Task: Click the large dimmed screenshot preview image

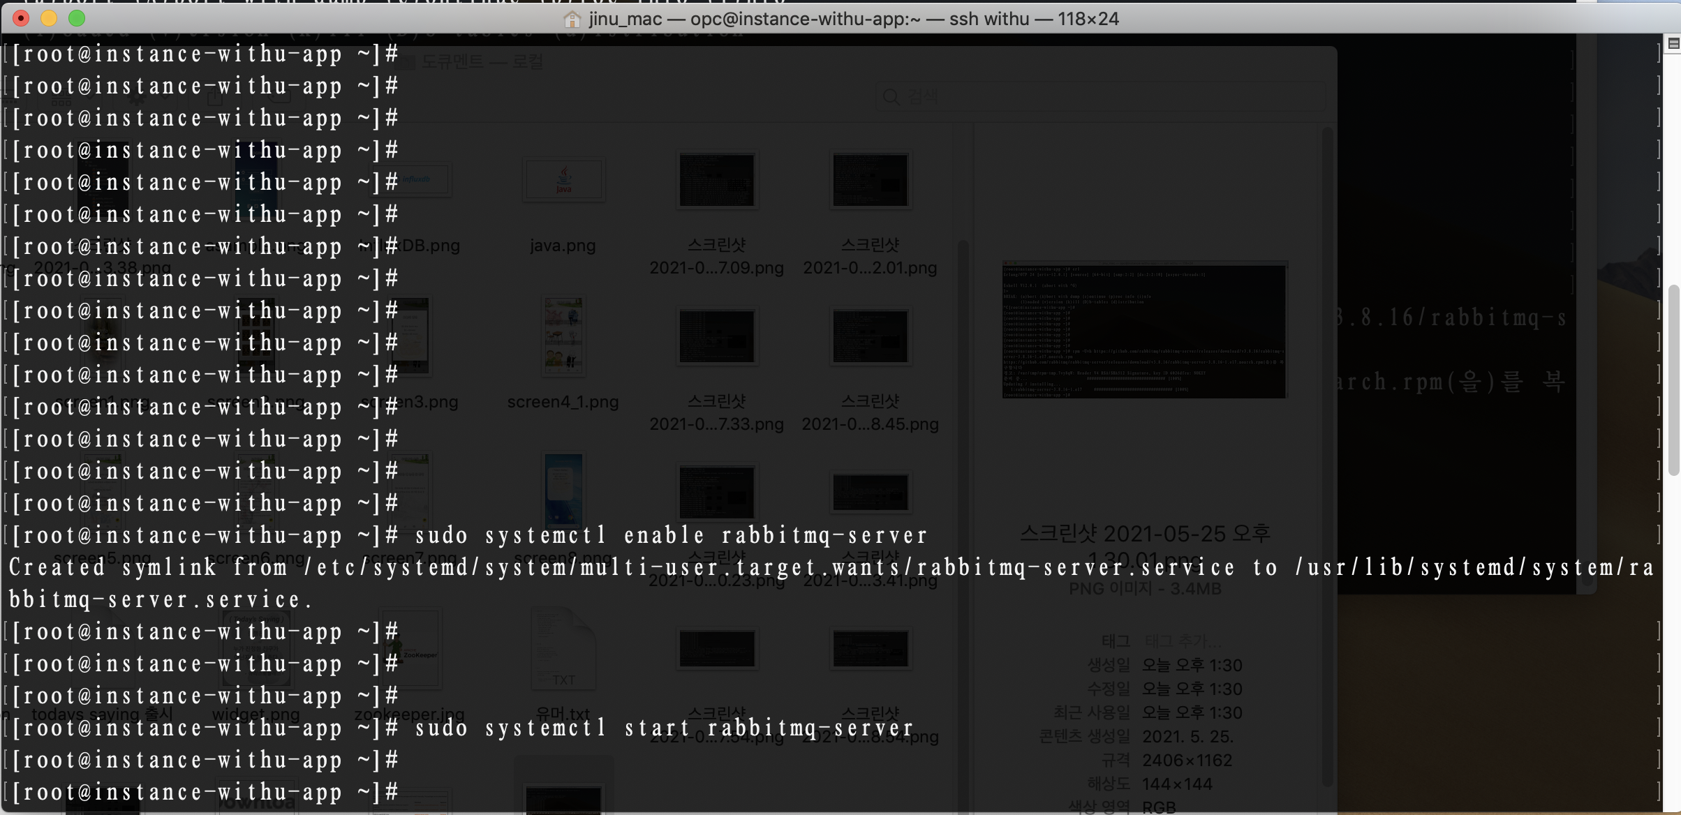Action: coord(1144,331)
